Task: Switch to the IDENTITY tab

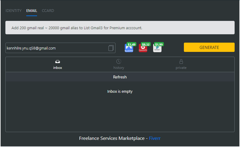Action: [x=13, y=11]
